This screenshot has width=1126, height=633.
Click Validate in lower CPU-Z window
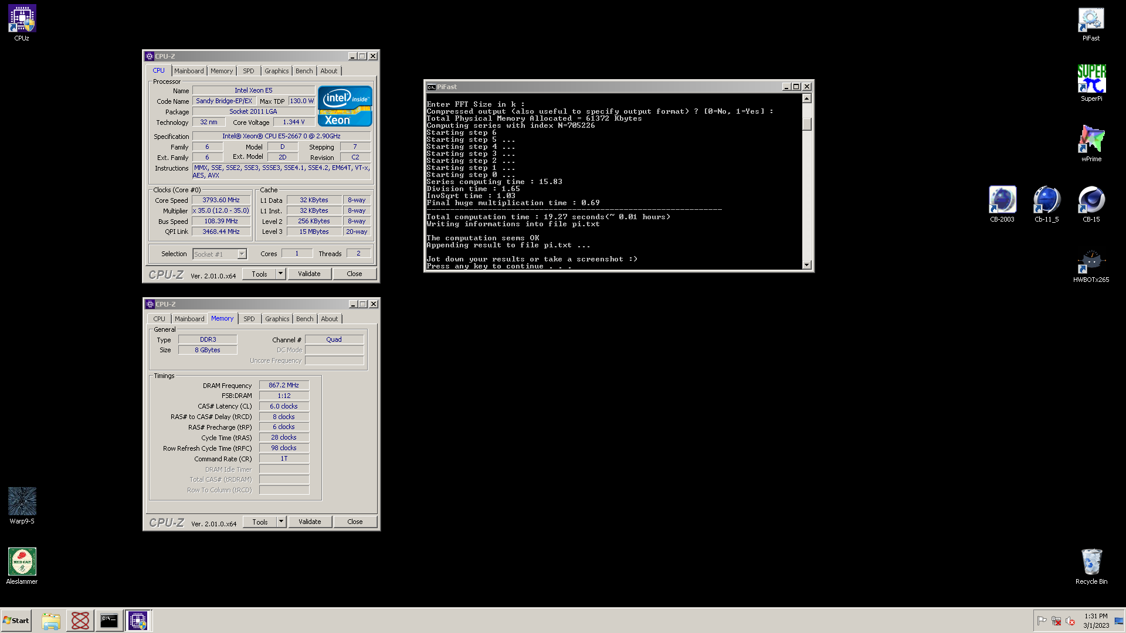coord(310,522)
